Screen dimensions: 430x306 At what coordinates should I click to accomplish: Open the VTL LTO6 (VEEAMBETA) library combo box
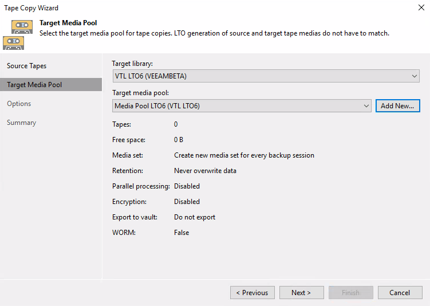coord(266,76)
